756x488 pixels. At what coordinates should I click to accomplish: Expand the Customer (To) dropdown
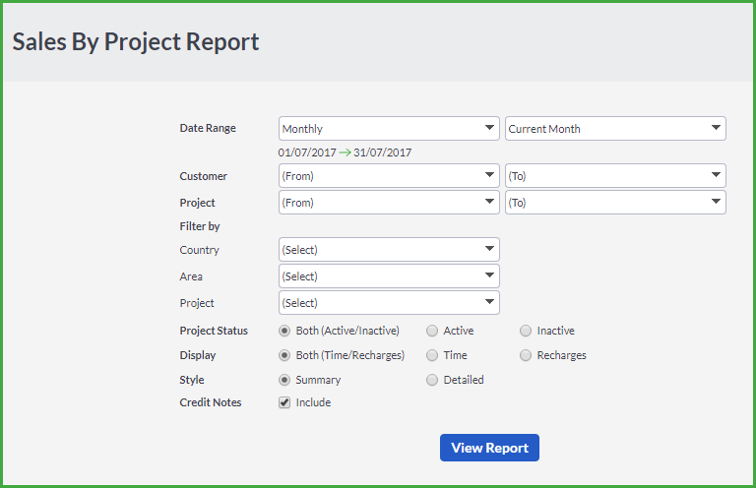(x=615, y=176)
